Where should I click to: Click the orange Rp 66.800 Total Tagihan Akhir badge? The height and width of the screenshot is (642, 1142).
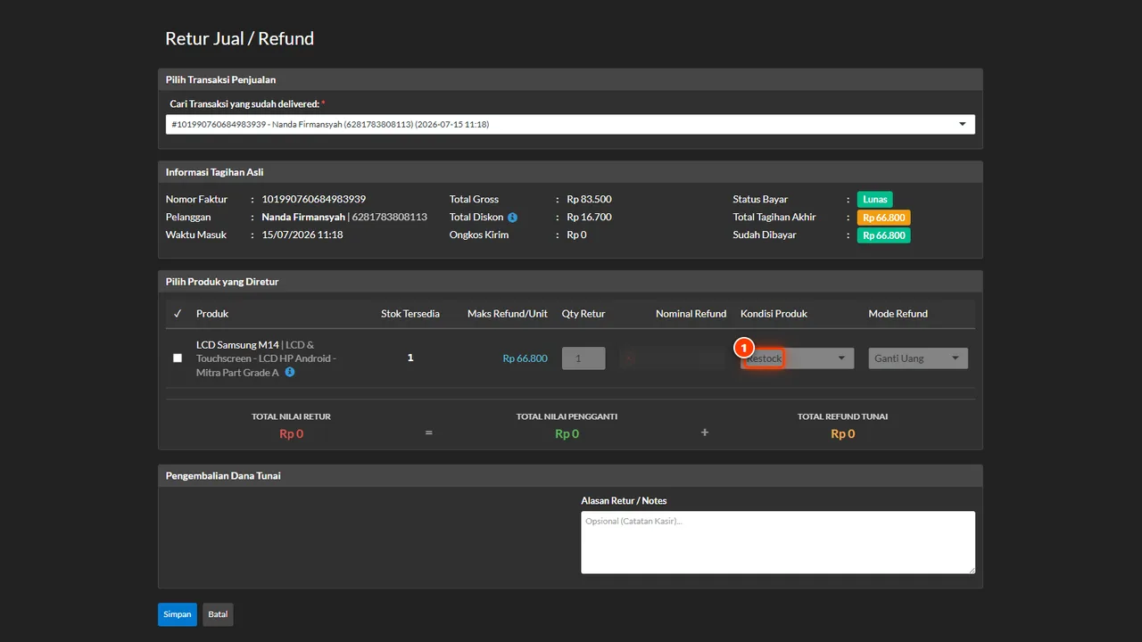pos(883,218)
